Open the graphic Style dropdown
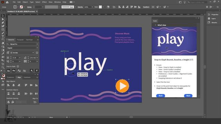Screen dimensions: 221x124 (x=103, y=7)
